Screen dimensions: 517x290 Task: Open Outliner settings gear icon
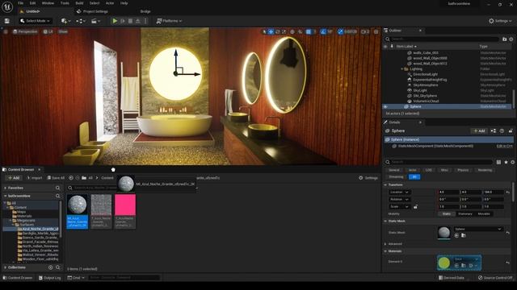(x=511, y=39)
